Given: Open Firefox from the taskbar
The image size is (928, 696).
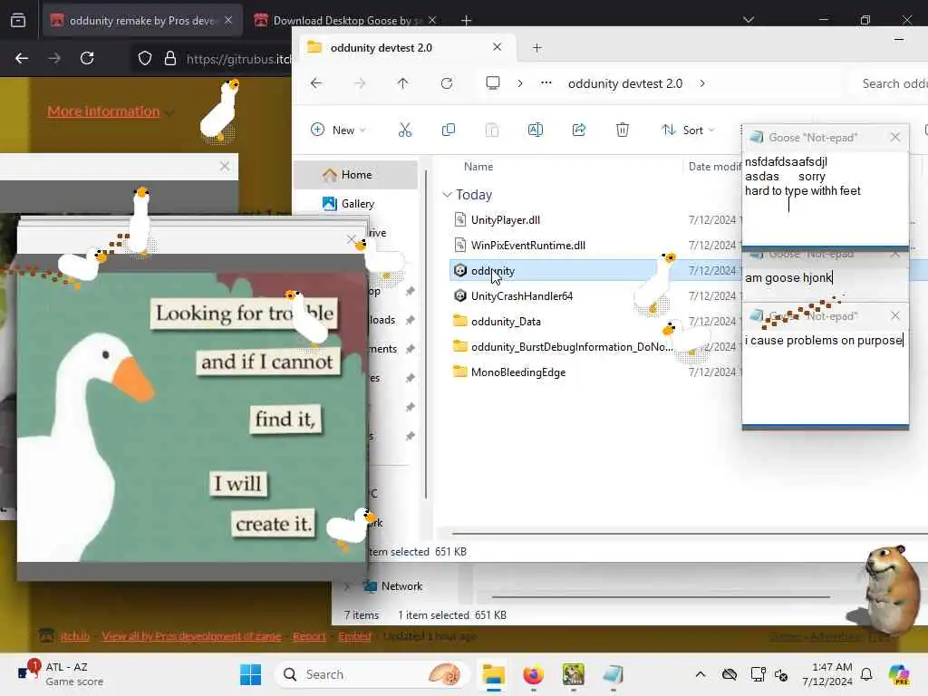Looking at the screenshot, I should (x=533, y=674).
